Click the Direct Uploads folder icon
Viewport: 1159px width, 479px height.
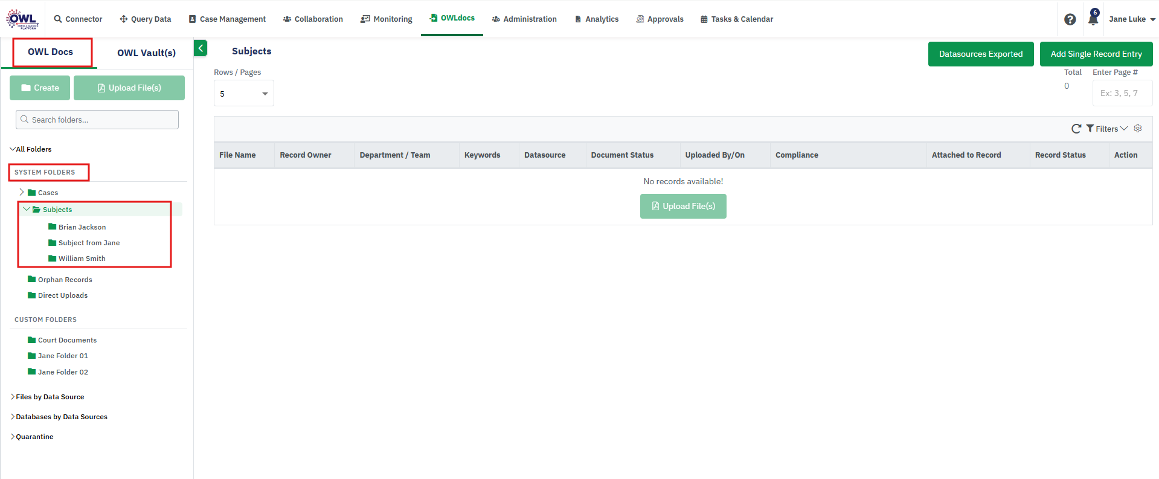pyautogui.click(x=32, y=295)
